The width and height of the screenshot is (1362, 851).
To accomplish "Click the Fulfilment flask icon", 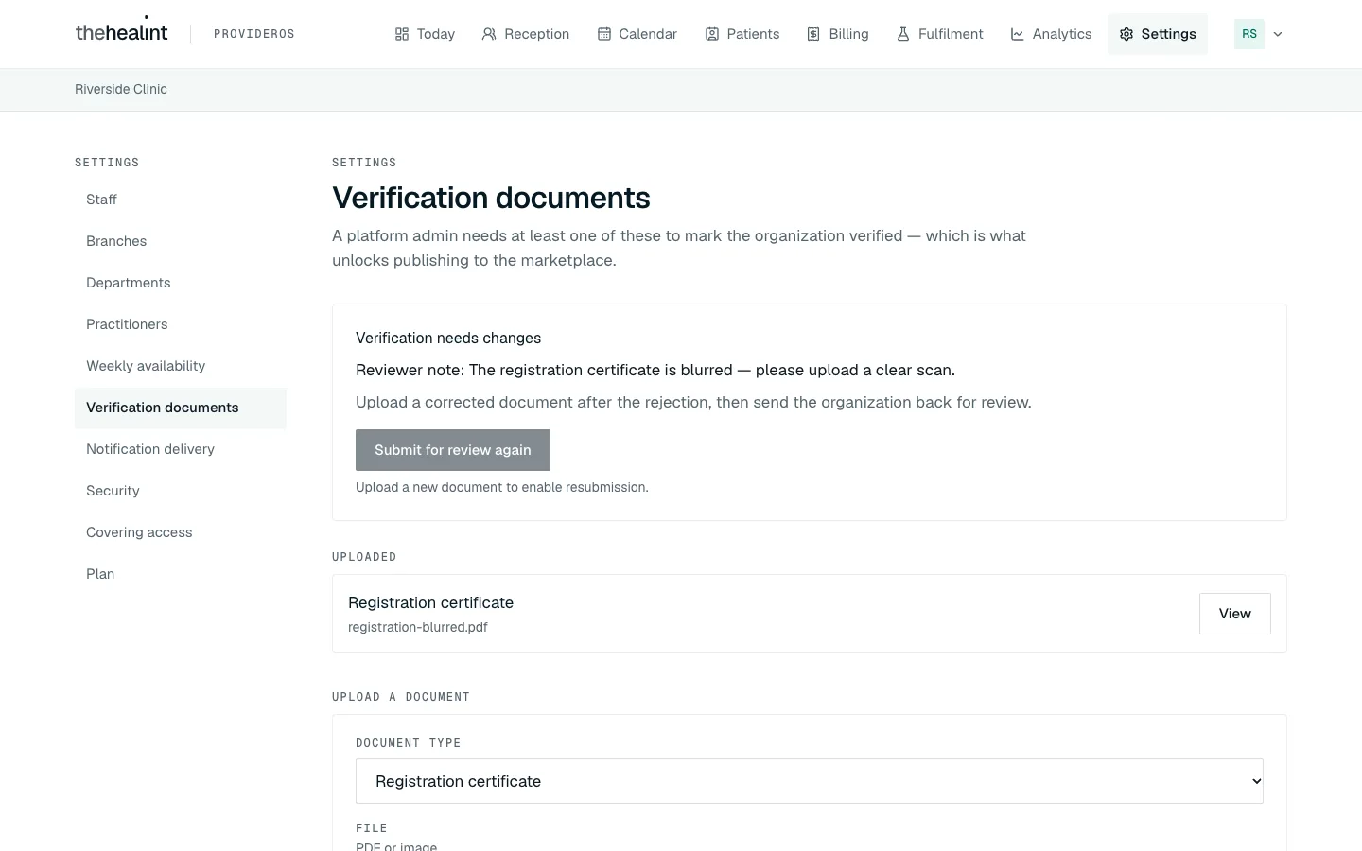I will coord(903,34).
